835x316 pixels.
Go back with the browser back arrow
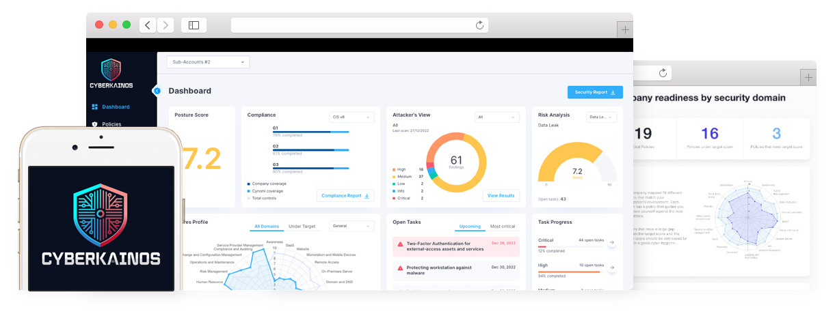[x=148, y=25]
